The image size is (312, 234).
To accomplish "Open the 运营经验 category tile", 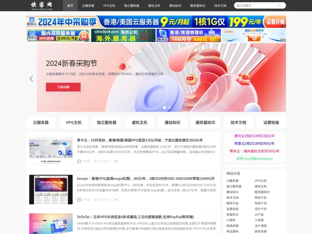I will [x=271, y=123].
